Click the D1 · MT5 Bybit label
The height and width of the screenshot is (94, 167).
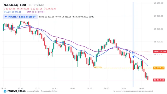point(35,5)
